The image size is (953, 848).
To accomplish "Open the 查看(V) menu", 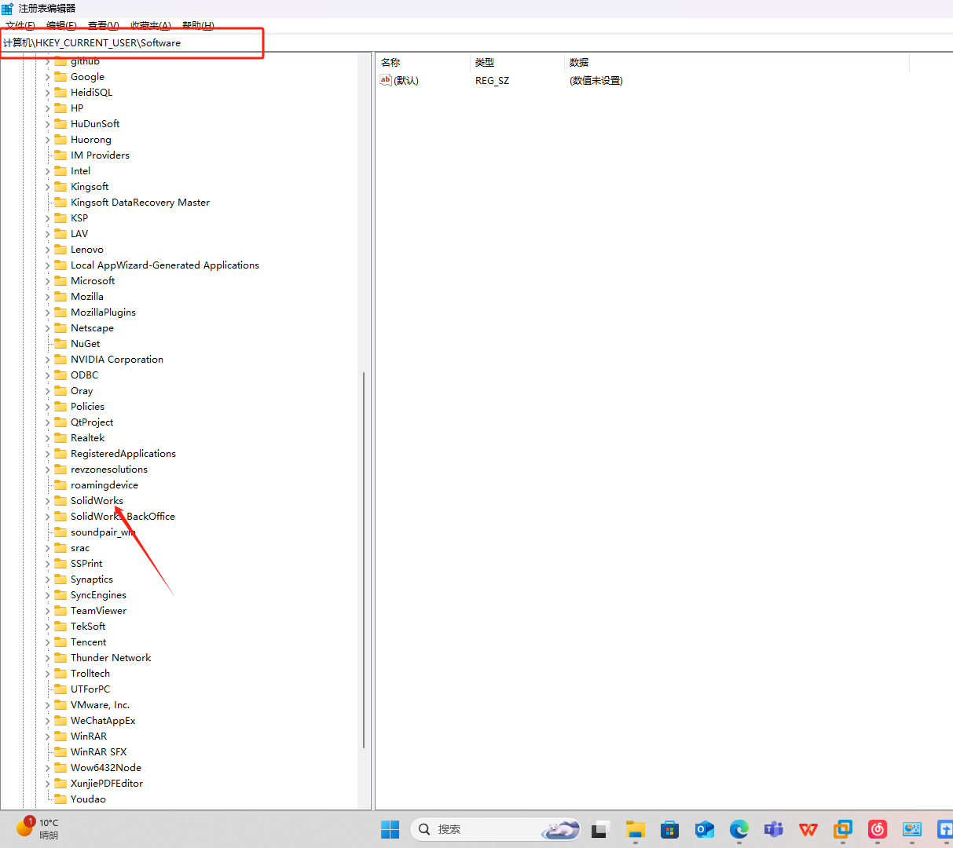I will click(x=104, y=26).
